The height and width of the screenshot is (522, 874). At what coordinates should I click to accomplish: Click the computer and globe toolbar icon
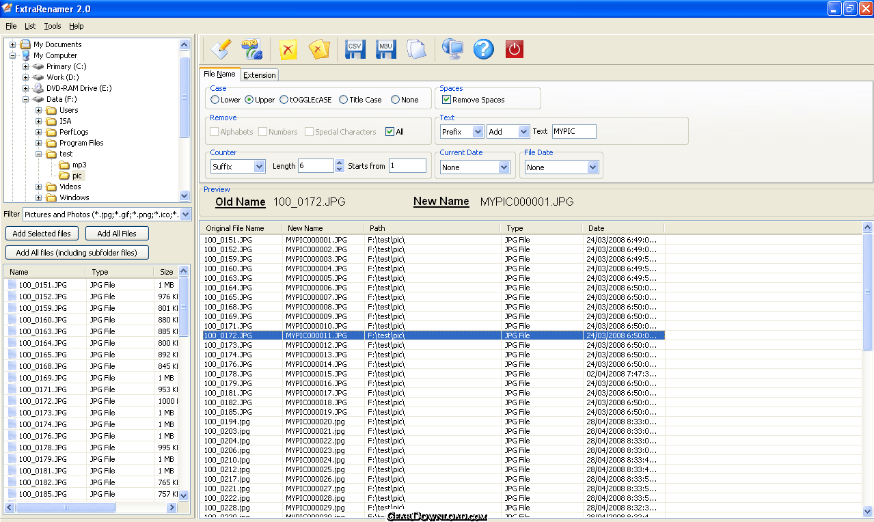point(452,49)
